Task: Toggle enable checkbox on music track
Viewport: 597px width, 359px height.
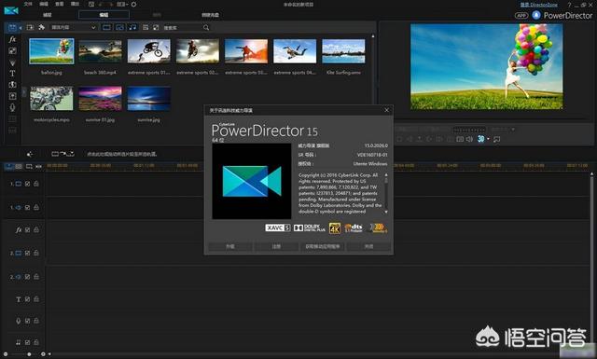Action: 27,342
